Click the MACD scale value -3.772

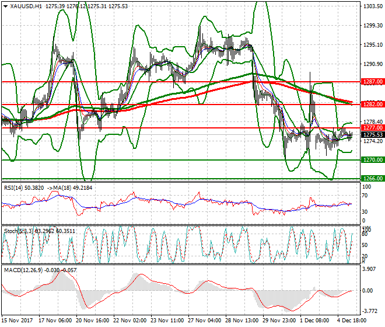tap(370, 311)
